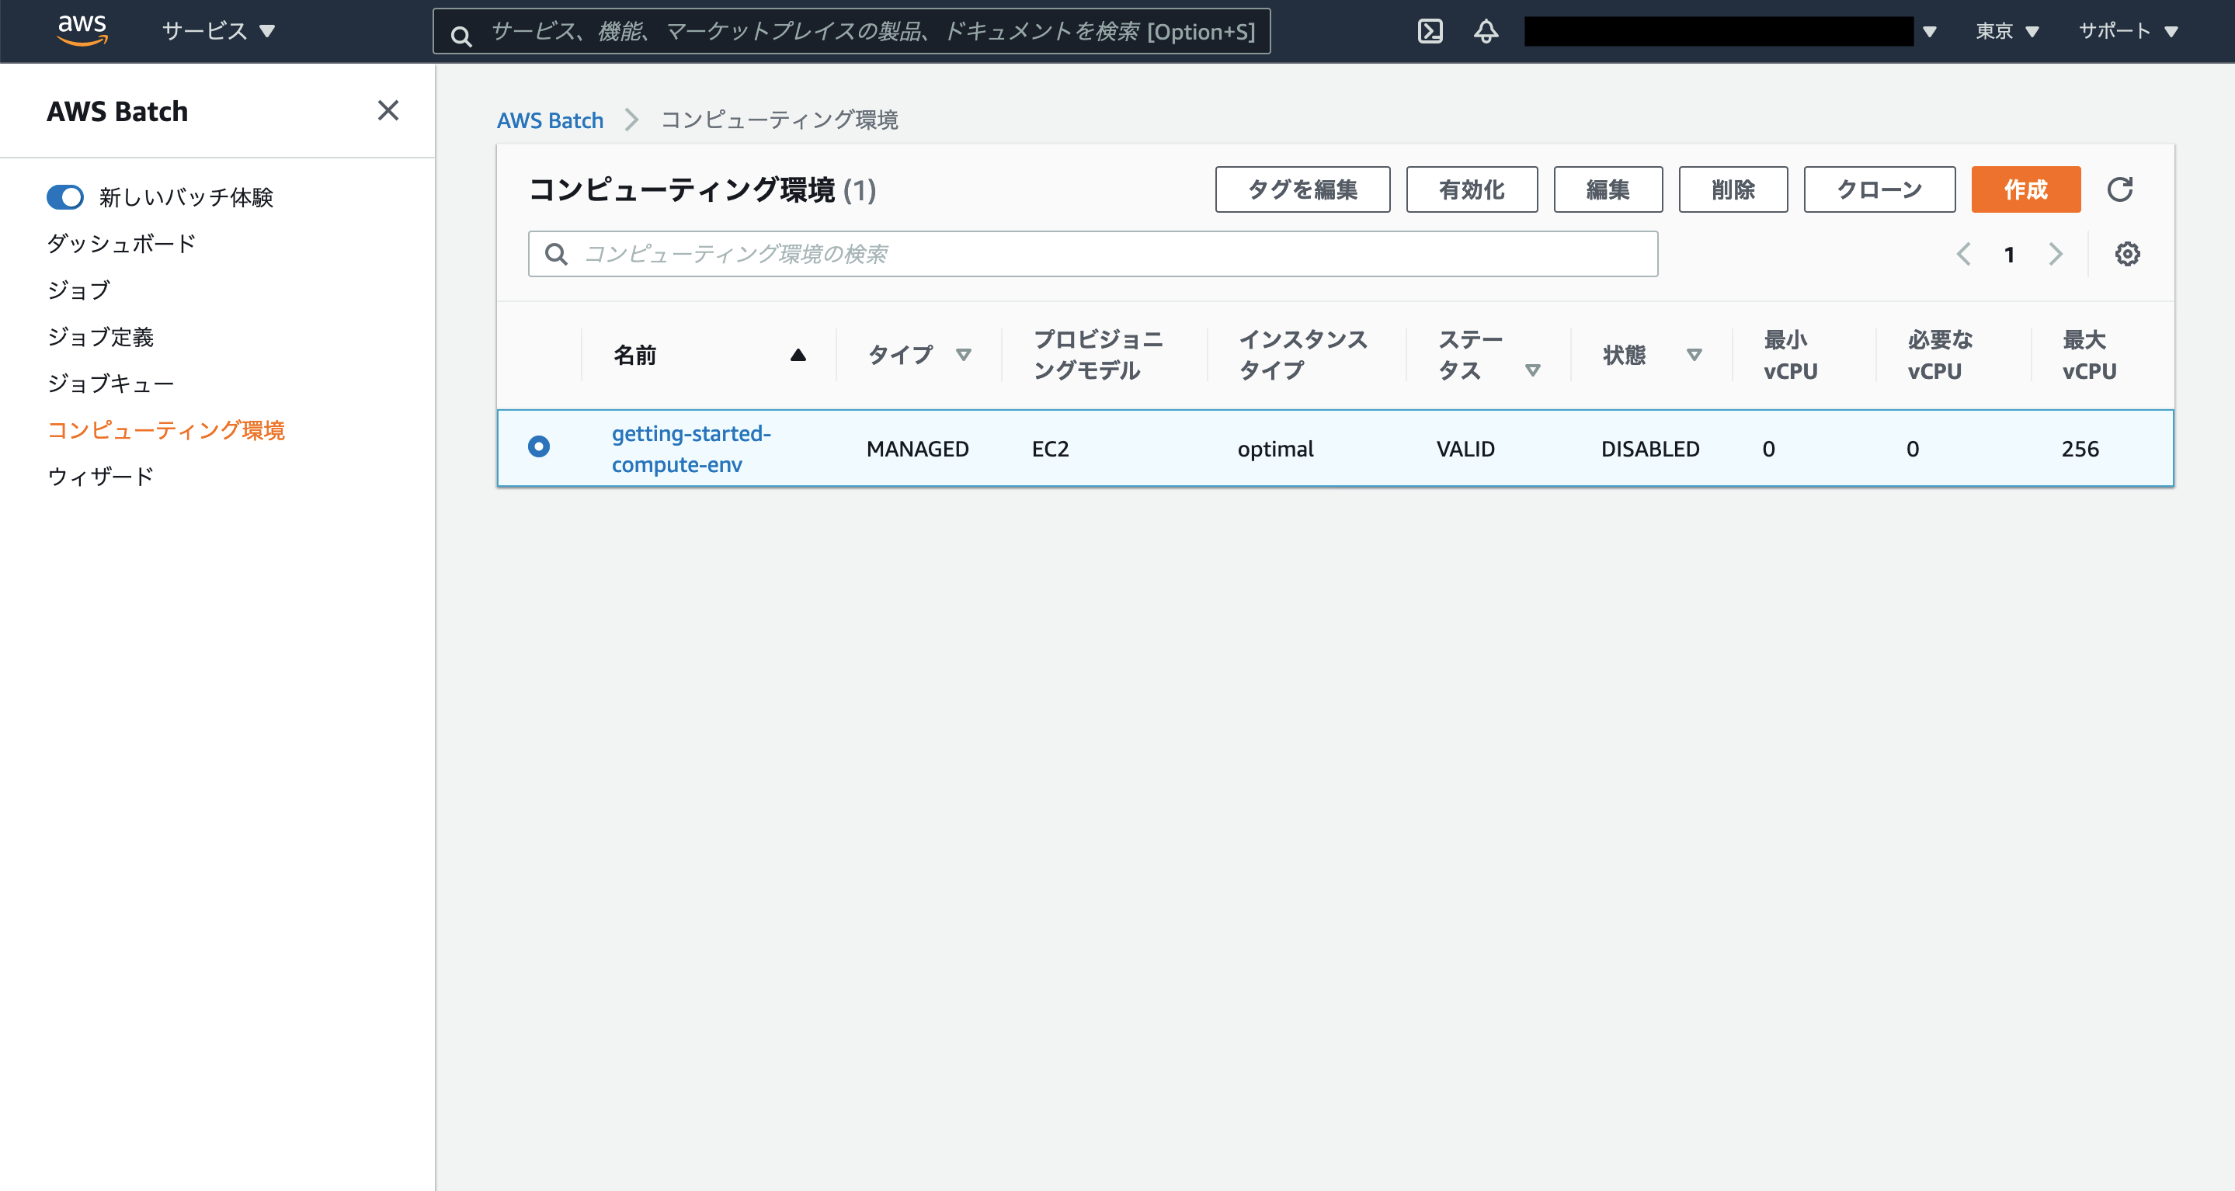The height and width of the screenshot is (1191, 2235).
Task: Click the MANAGED cell
Action: point(917,449)
